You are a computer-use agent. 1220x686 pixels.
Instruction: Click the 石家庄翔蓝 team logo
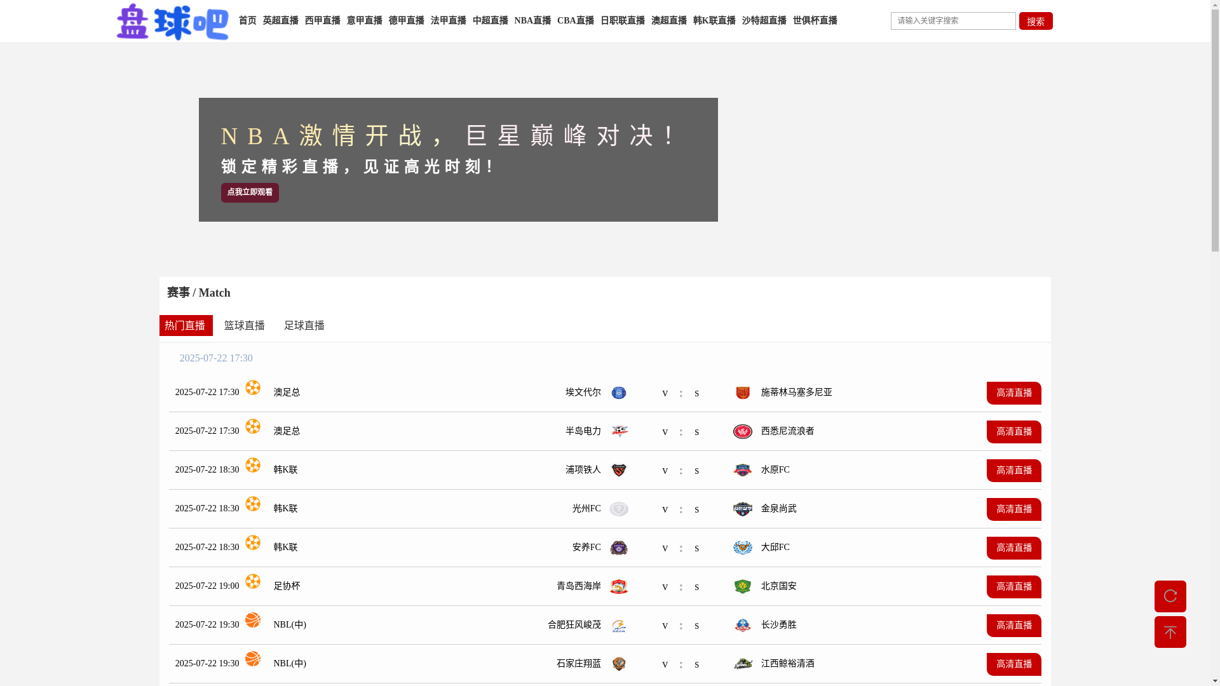pyautogui.click(x=618, y=664)
